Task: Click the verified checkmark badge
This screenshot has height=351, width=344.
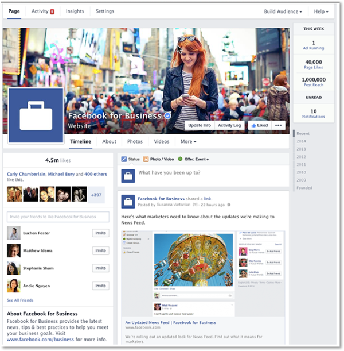Action: pyautogui.click(x=167, y=115)
